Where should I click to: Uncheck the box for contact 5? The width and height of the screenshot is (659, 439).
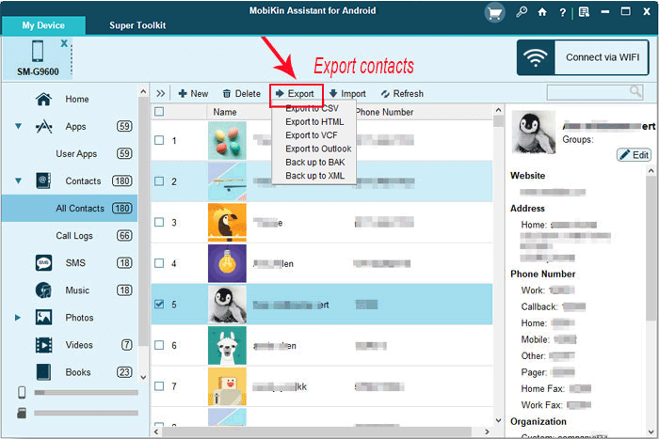[159, 305]
